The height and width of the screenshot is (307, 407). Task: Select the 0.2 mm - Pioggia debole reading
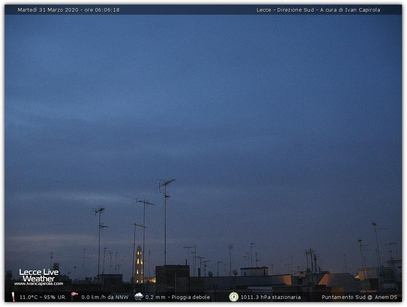point(178,297)
